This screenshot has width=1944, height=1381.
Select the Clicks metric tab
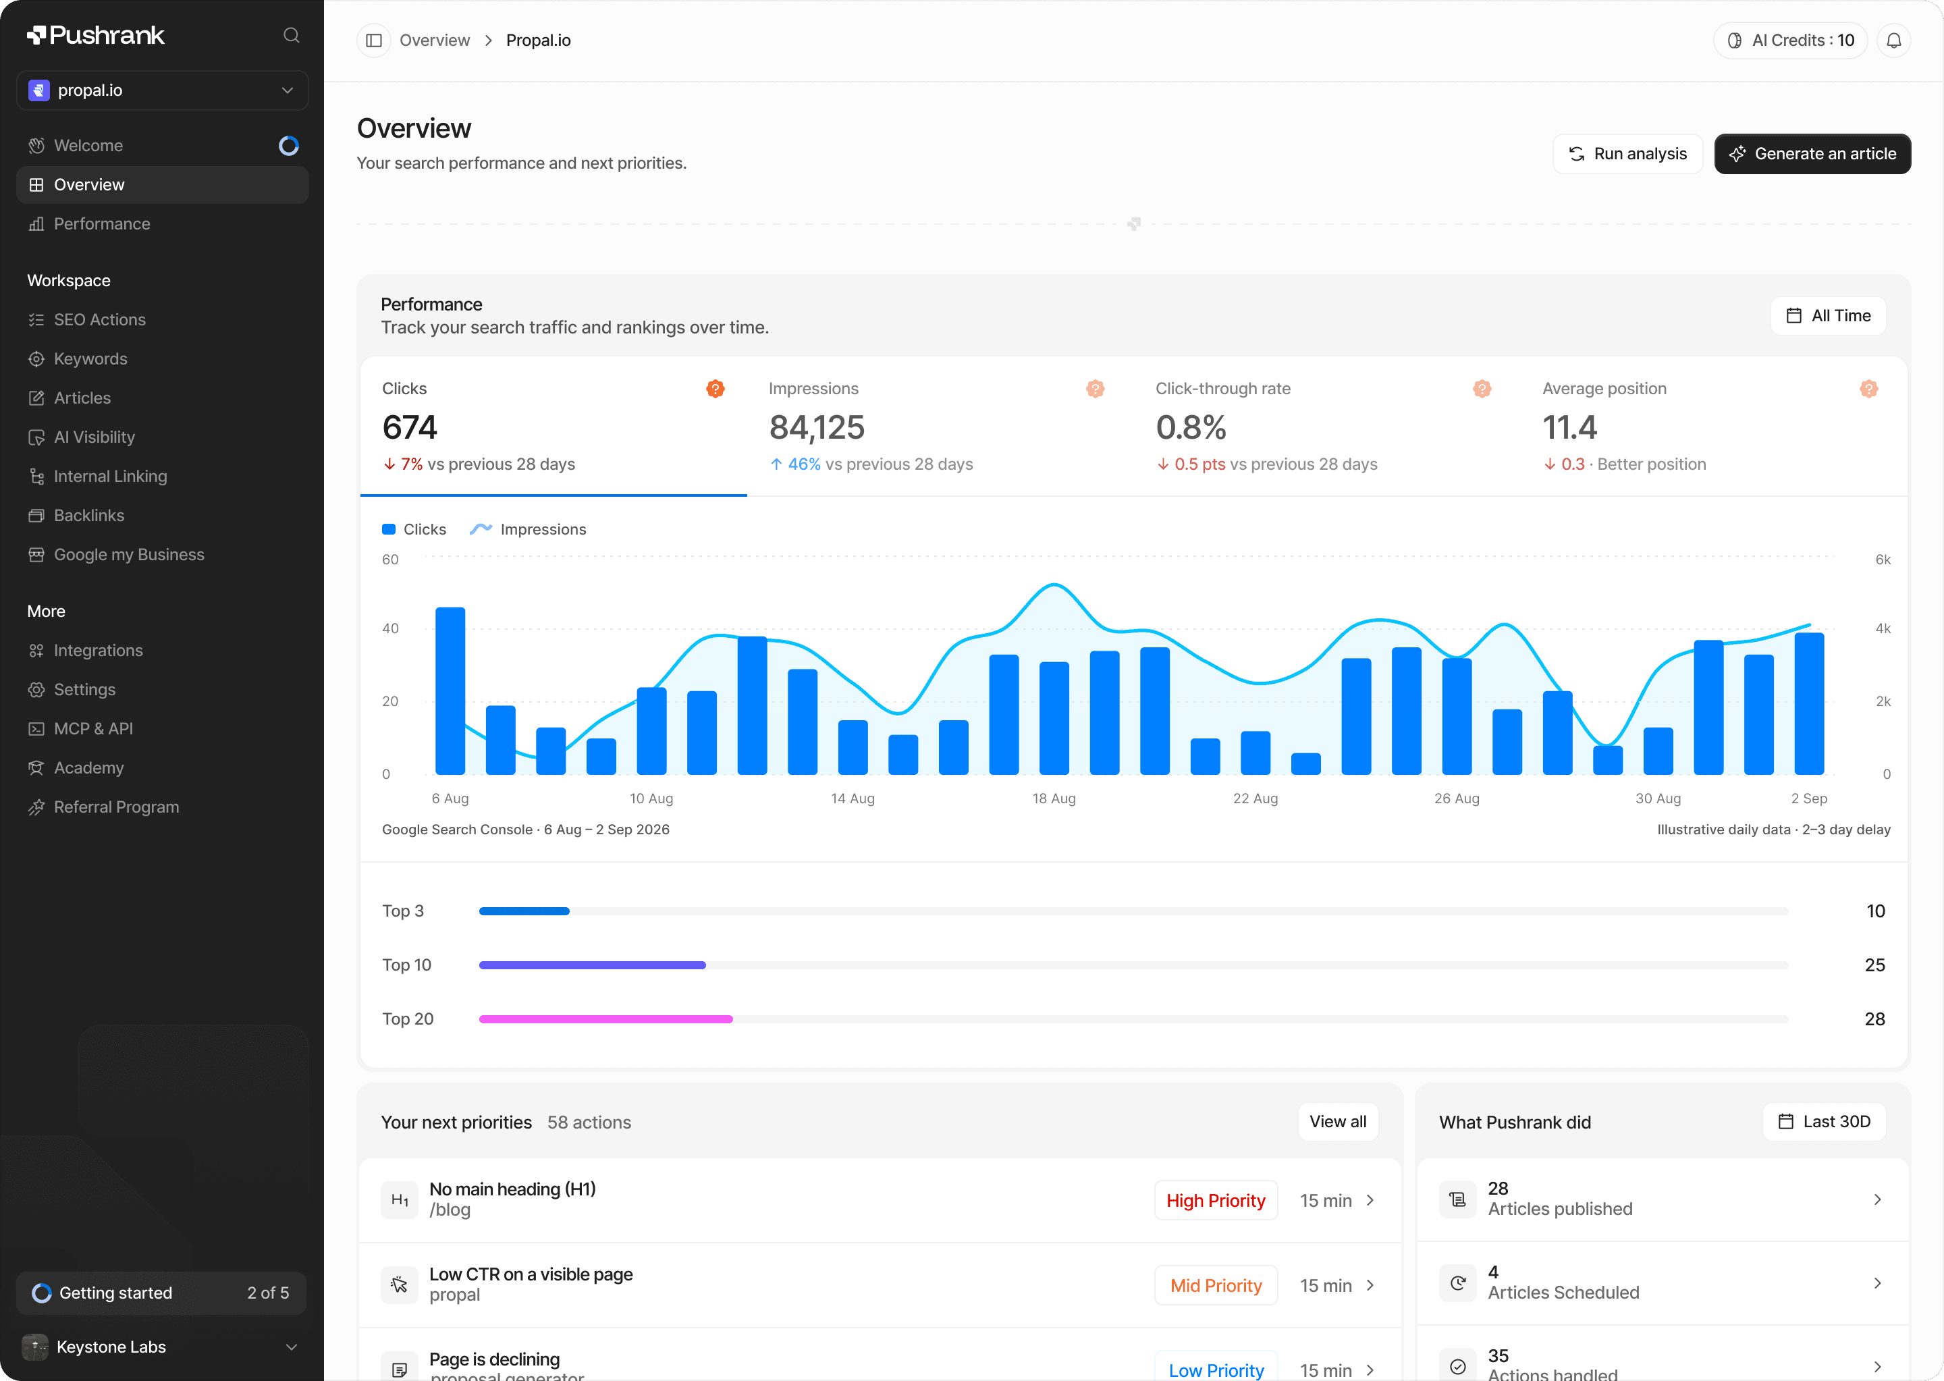click(x=553, y=426)
